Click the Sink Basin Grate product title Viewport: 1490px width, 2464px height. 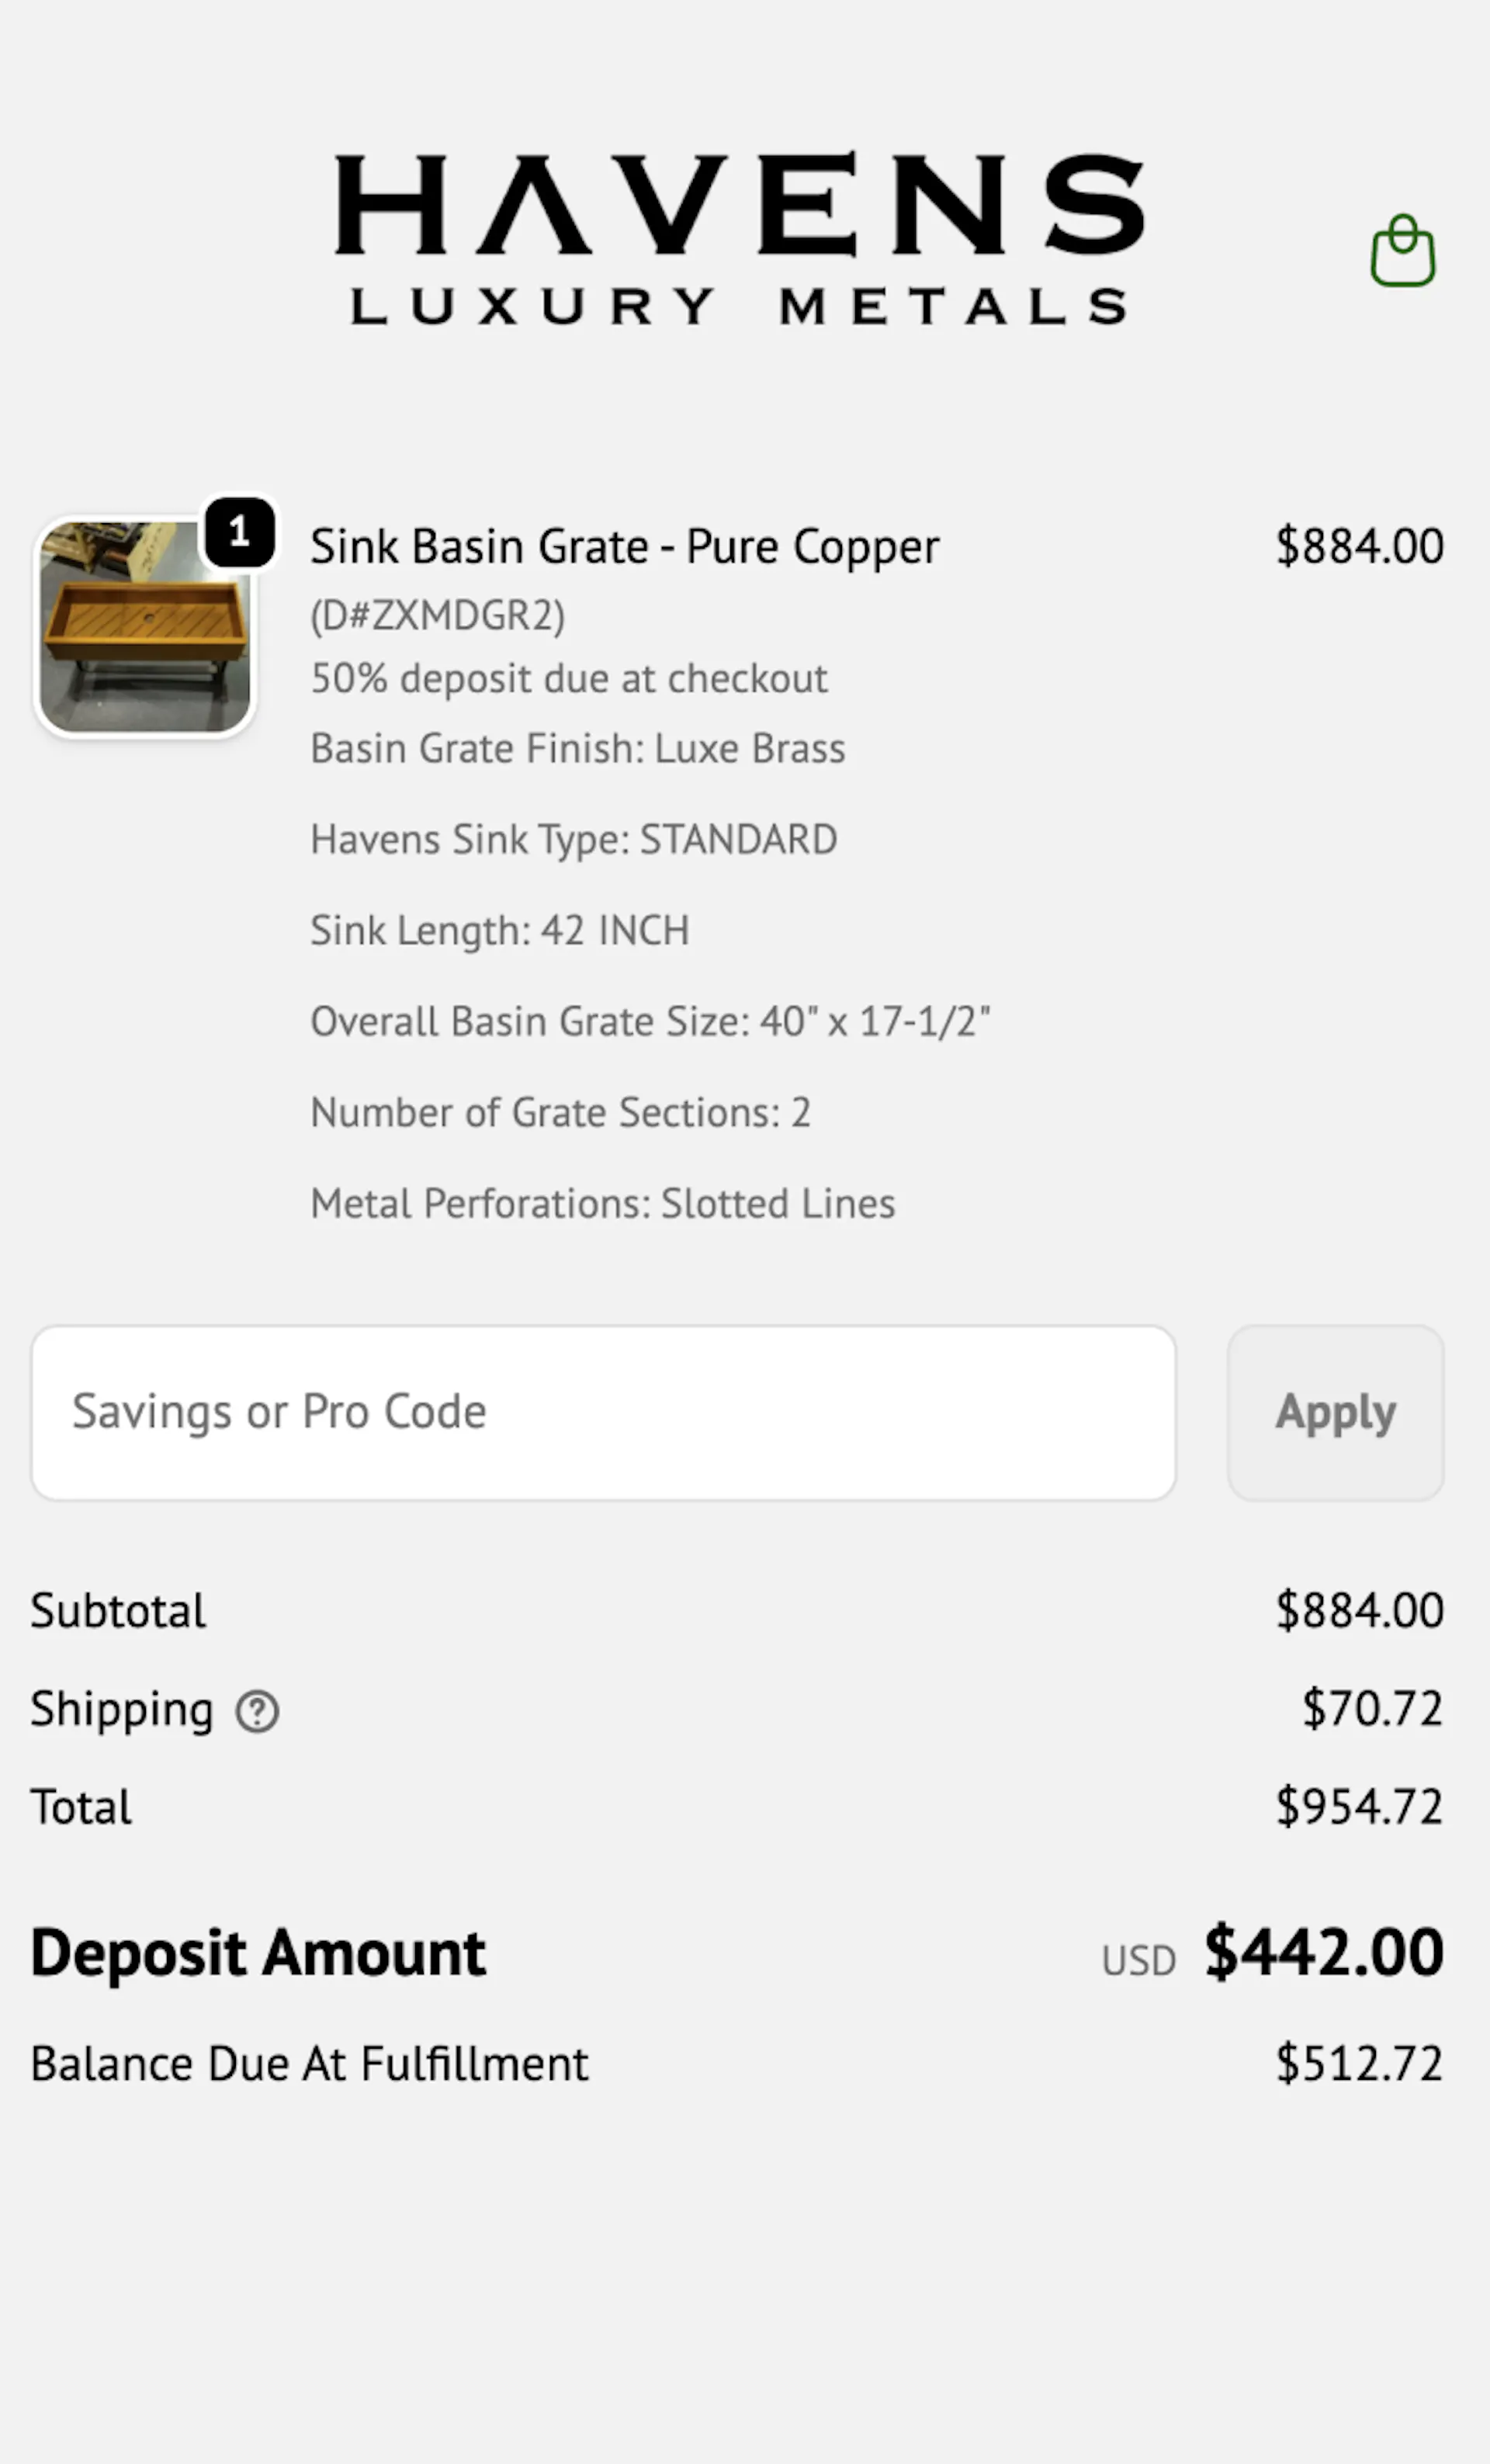[624, 545]
